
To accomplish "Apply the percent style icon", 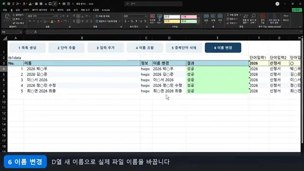I will pos(132,21).
